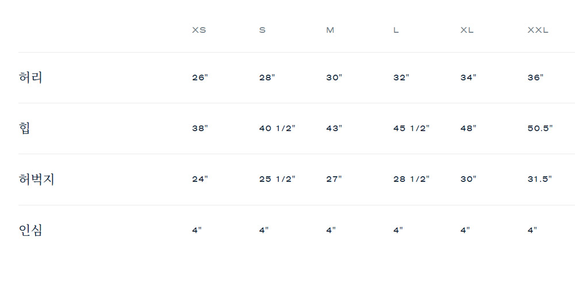
Task: Click the 허벅지 row label
Action: (x=36, y=179)
